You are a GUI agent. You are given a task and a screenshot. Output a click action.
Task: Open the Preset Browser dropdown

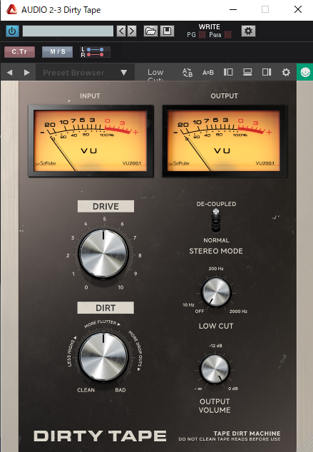[85, 72]
